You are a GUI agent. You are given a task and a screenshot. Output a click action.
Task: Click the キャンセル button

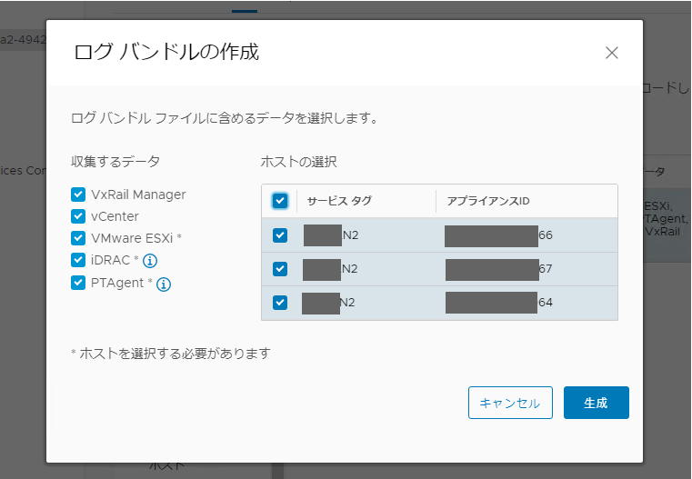[510, 403]
